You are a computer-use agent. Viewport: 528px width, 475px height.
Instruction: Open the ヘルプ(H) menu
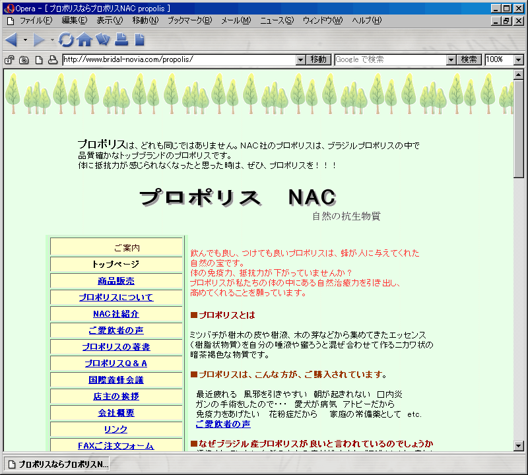(367, 20)
